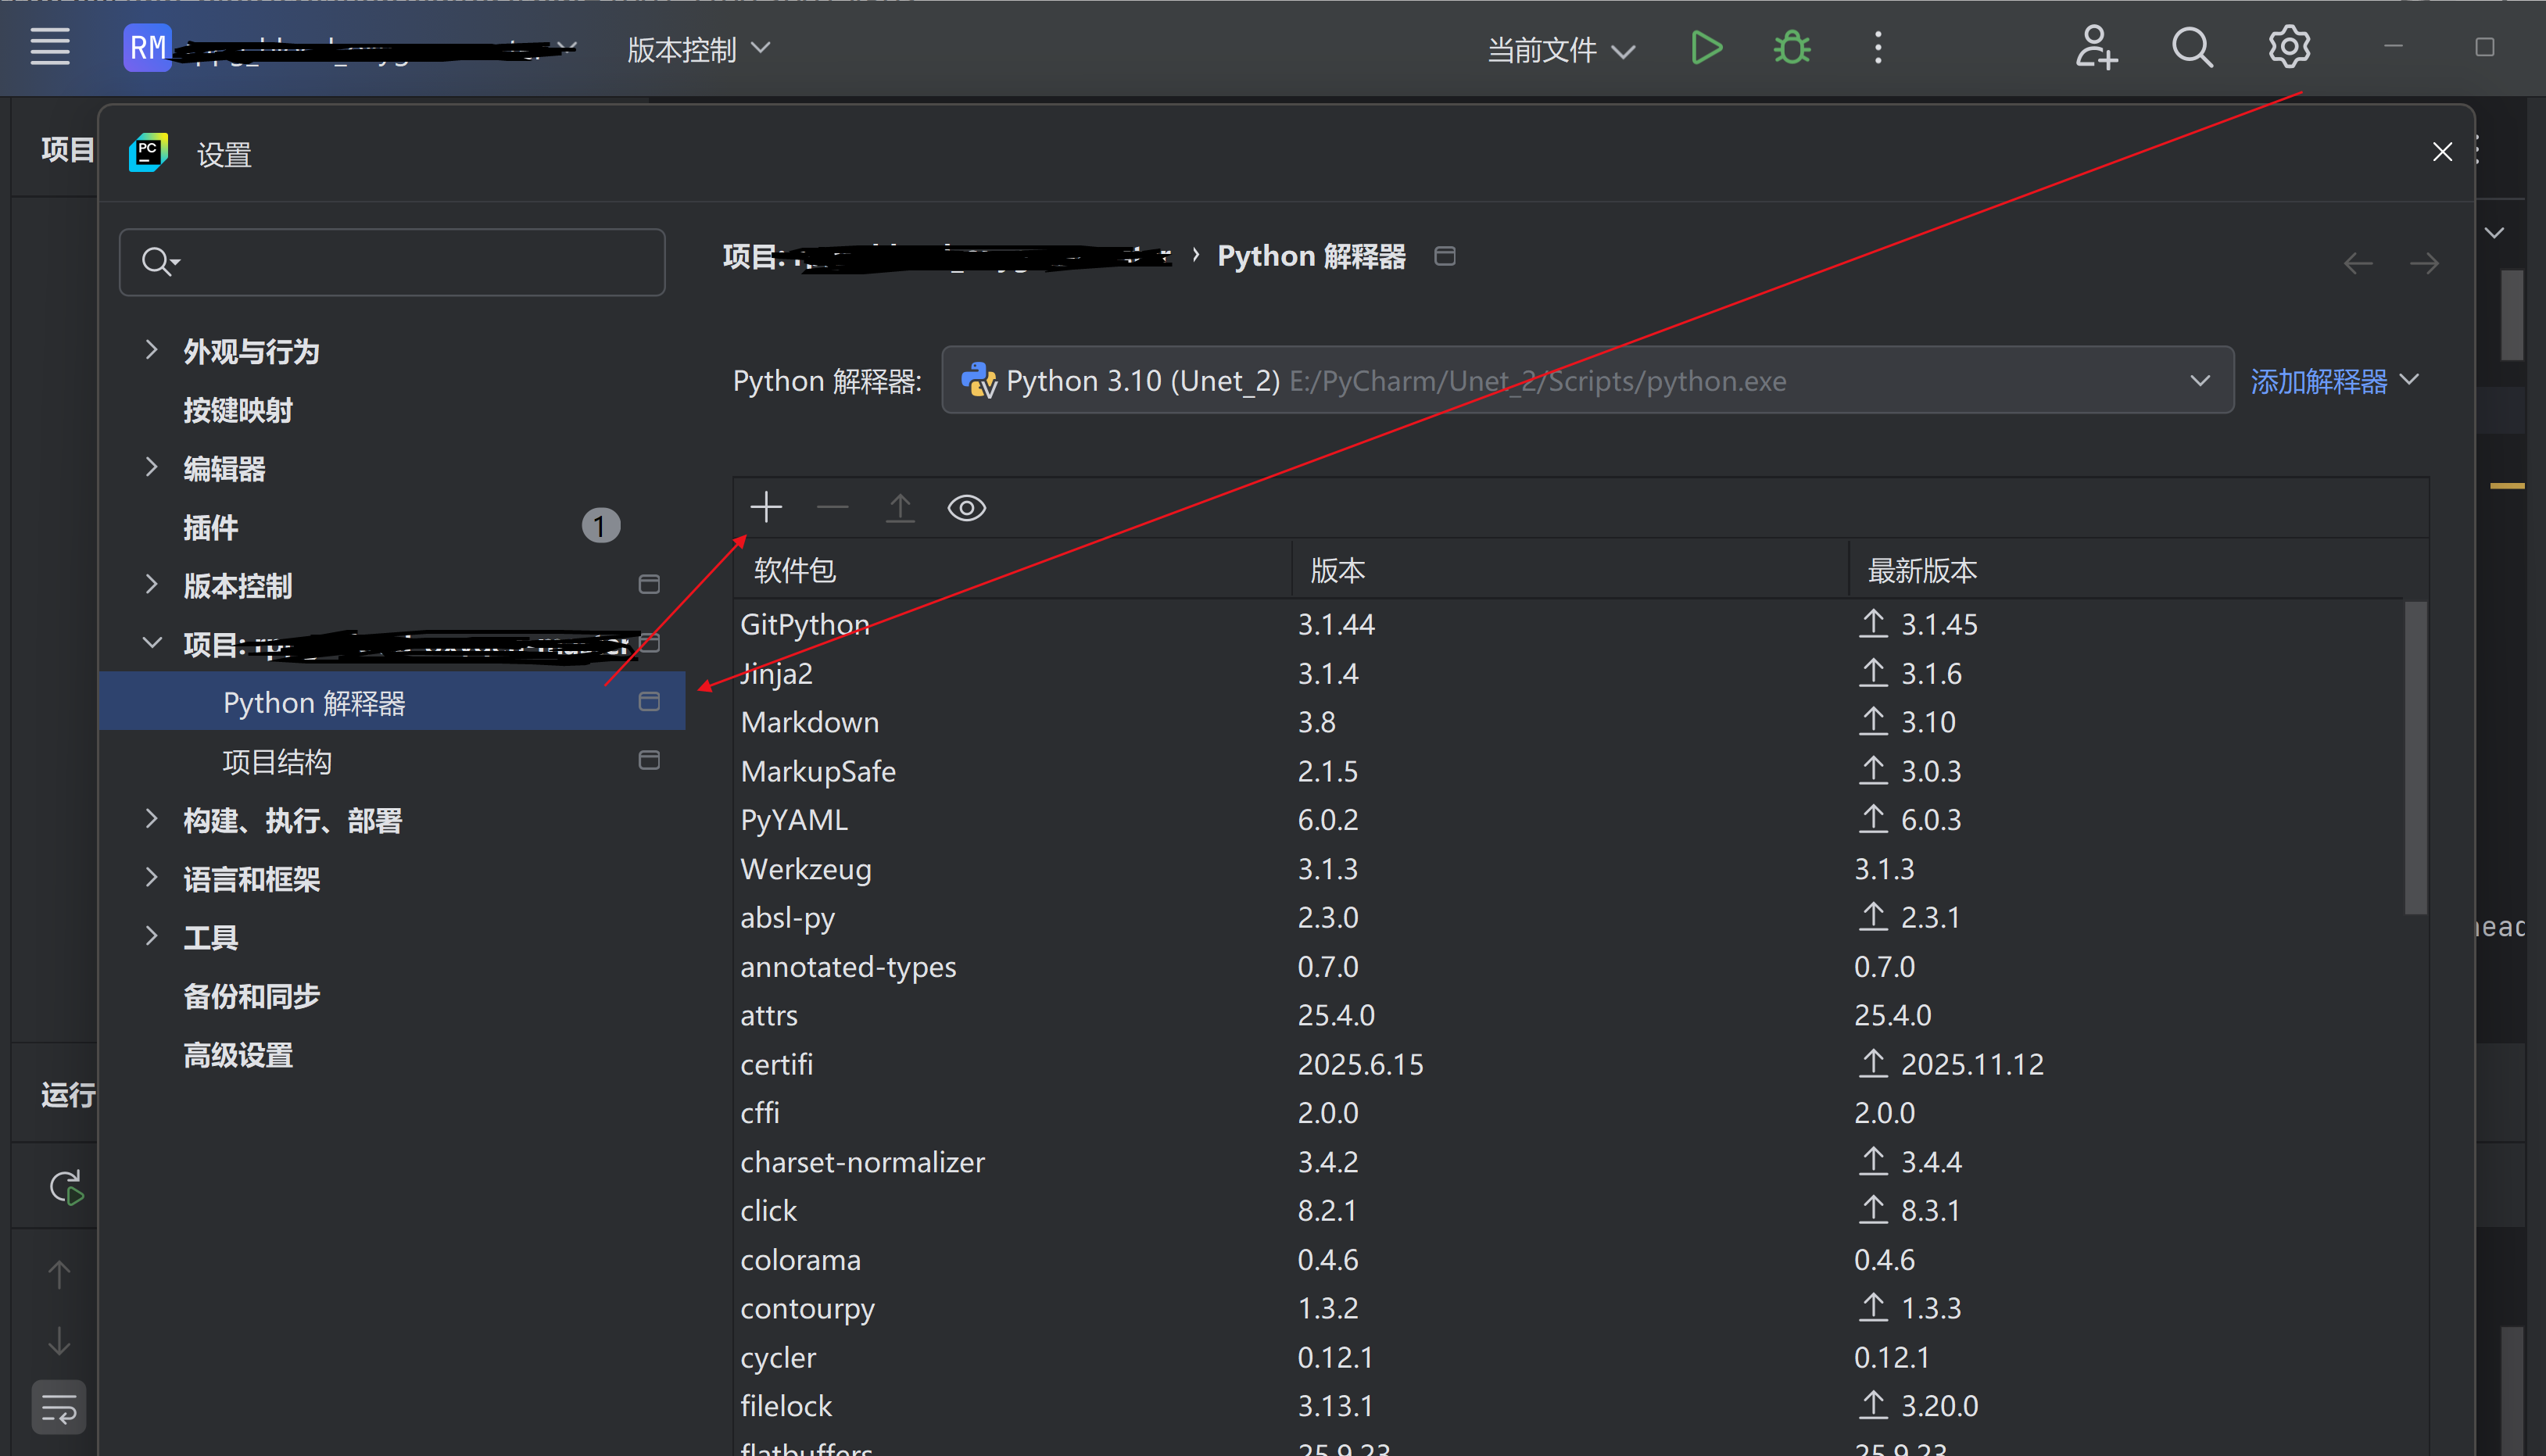2546x1456 pixels.
Task: Uninstall selected package with the minus icon
Action: click(832, 507)
